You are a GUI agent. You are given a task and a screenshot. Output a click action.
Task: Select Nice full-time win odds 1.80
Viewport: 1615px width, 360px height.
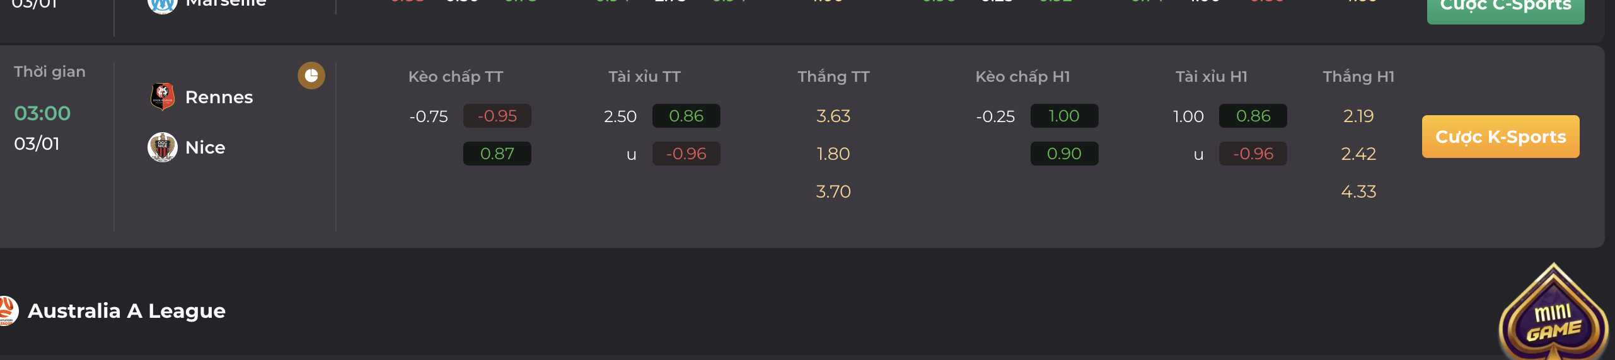coord(833,154)
